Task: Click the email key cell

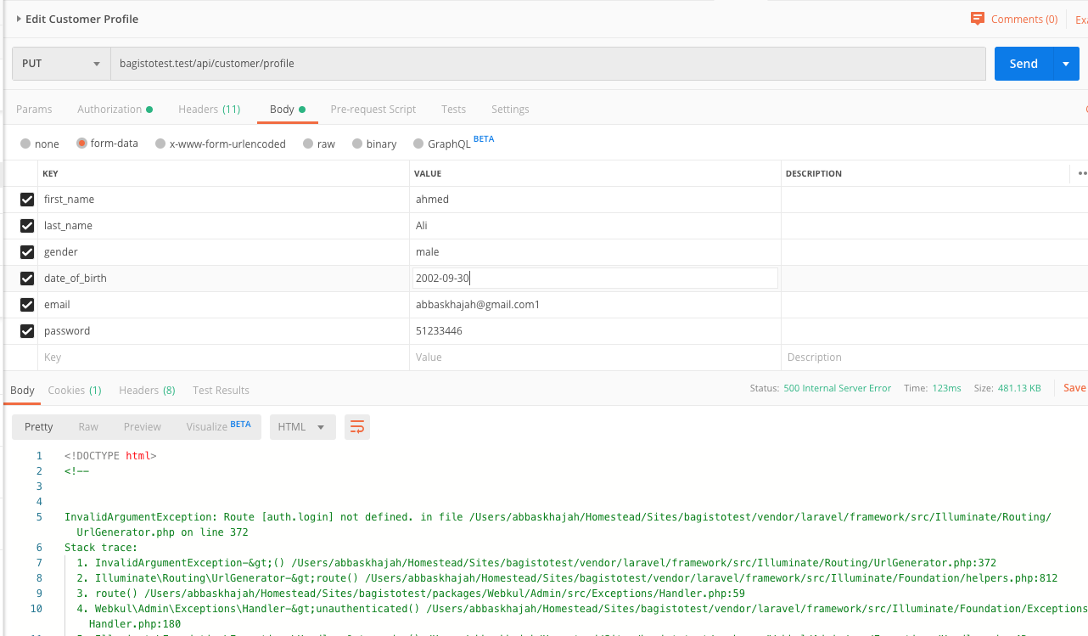Action: tap(224, 305)
